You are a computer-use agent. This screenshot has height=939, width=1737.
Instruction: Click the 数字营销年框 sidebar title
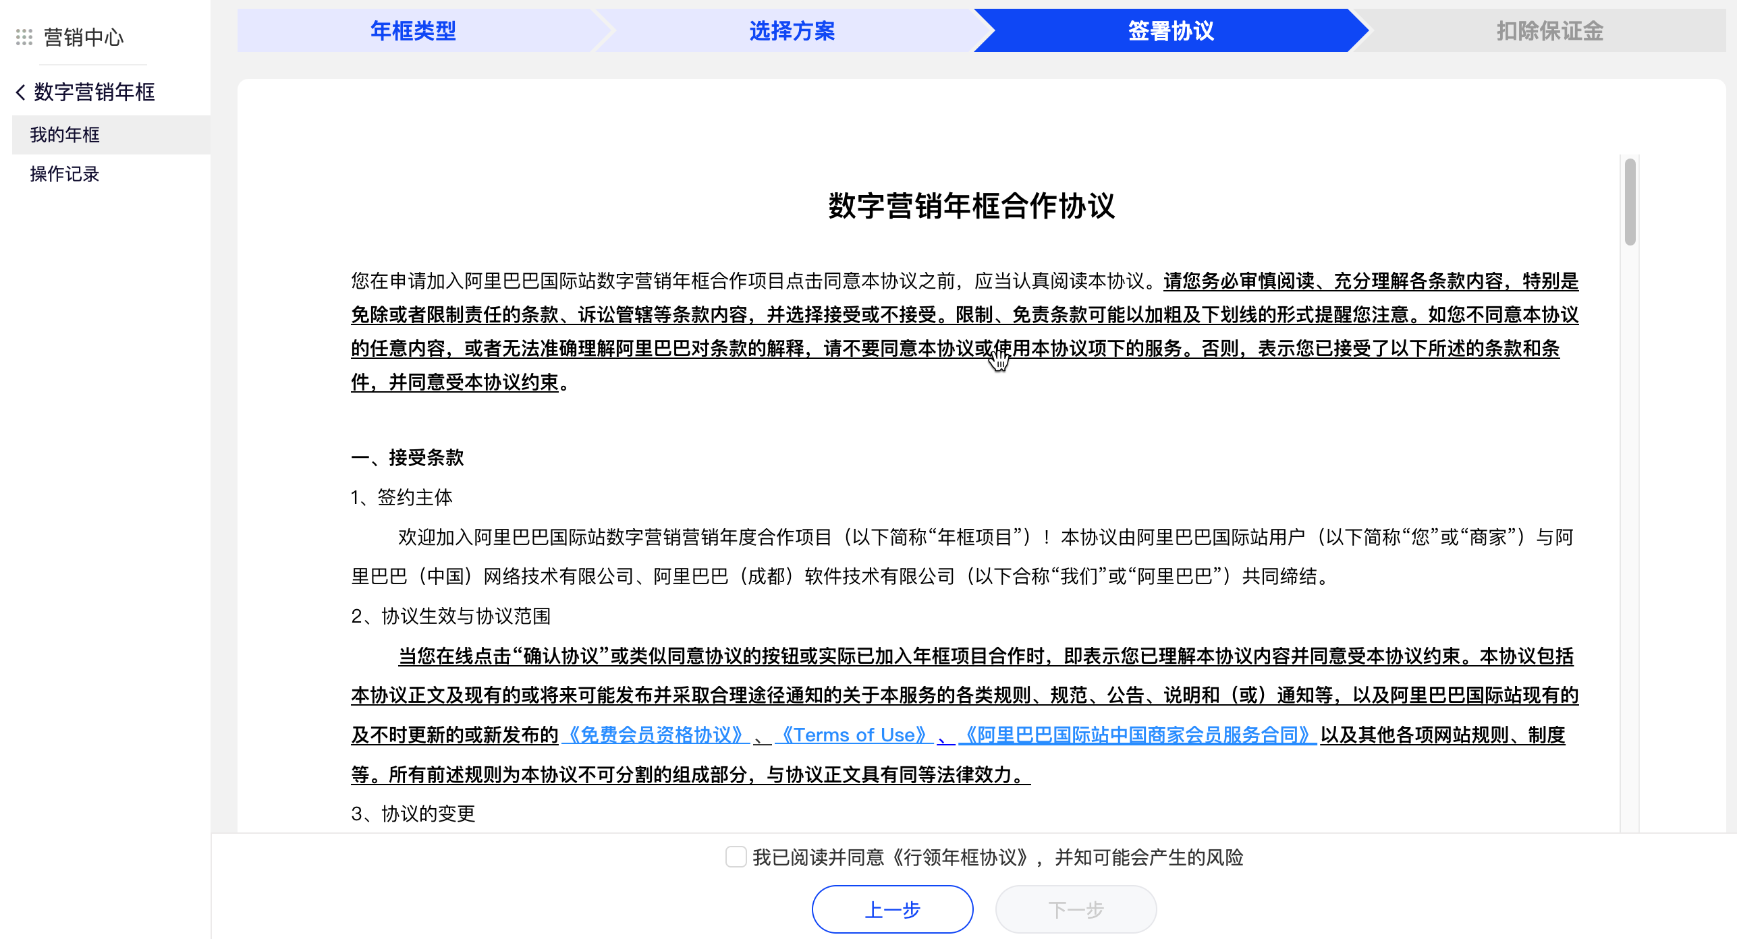click(94, 92)
